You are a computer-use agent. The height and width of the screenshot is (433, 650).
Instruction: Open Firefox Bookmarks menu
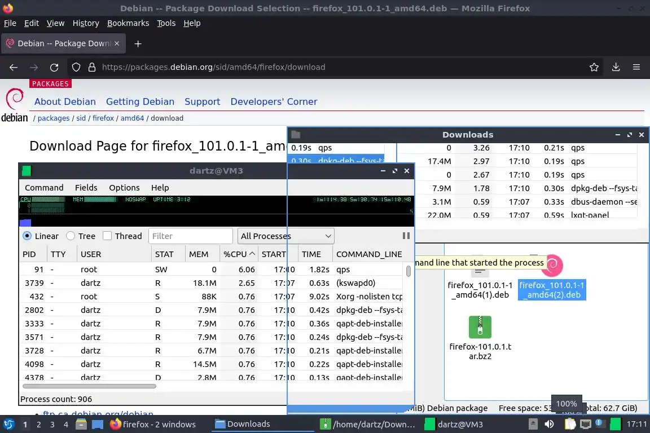(128, 23)
